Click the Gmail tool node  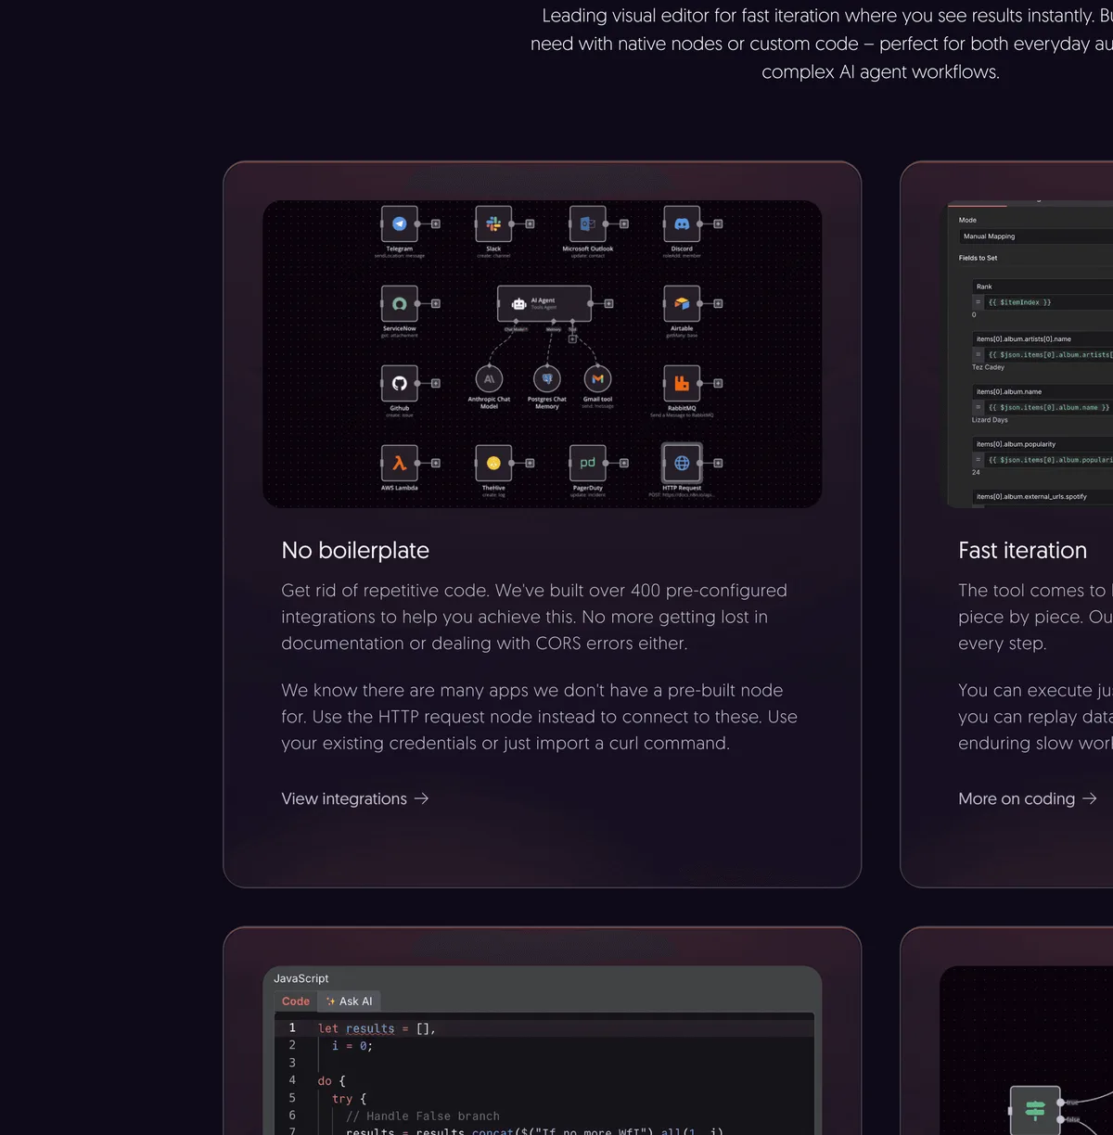click(597, 378)
